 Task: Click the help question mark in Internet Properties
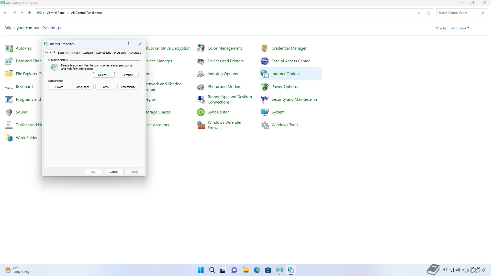click(x=129, y=44)
